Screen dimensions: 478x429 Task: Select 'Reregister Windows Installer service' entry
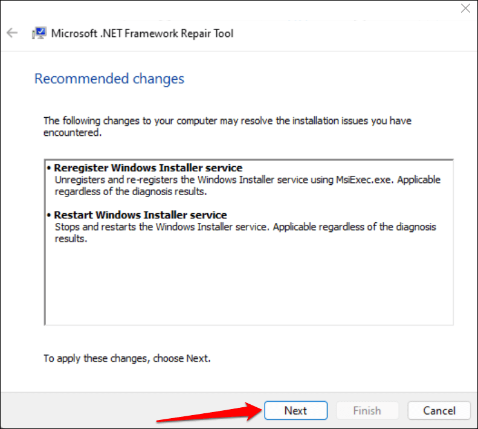tap(148, 168)
